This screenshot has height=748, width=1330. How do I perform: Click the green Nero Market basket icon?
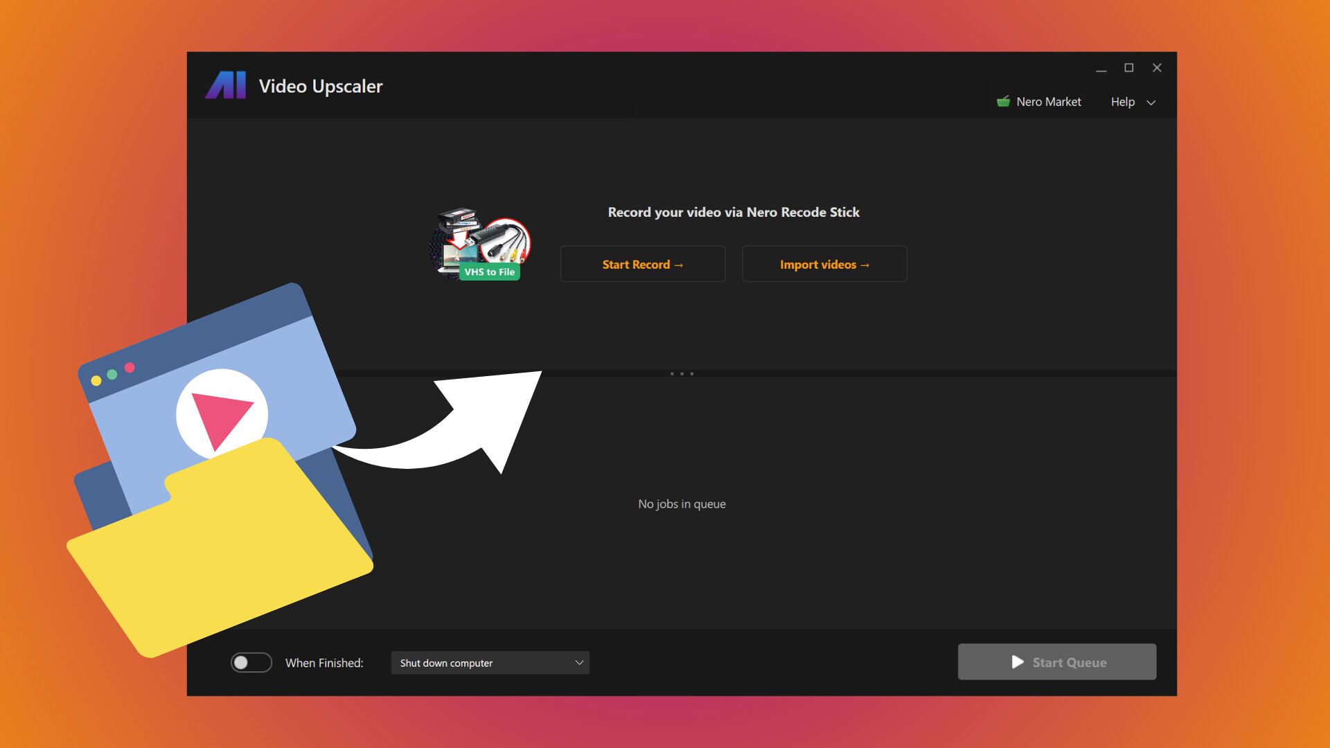pos(1002,101)
